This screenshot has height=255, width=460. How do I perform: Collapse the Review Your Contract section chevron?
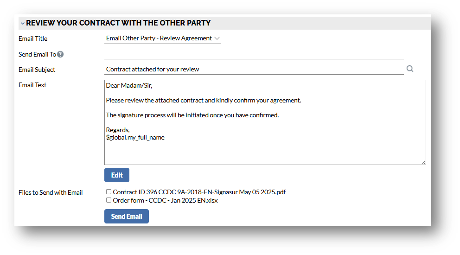pyautogui.click(x=22, y=23)
